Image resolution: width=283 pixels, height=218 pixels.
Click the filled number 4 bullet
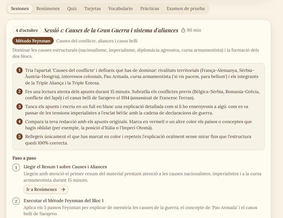20,121
